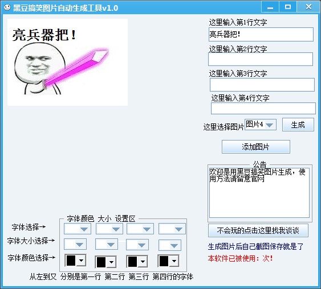Click the 生成 generate button

pyautogui.click(x=298, y=125)
